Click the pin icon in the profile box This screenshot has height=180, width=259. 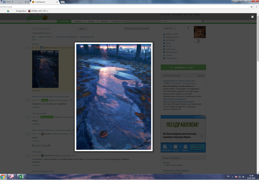(188, 28)
